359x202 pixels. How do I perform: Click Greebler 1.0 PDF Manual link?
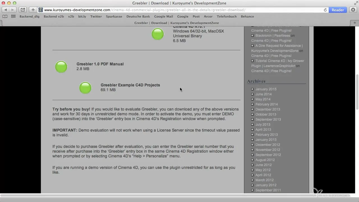(x=100, y=64)
